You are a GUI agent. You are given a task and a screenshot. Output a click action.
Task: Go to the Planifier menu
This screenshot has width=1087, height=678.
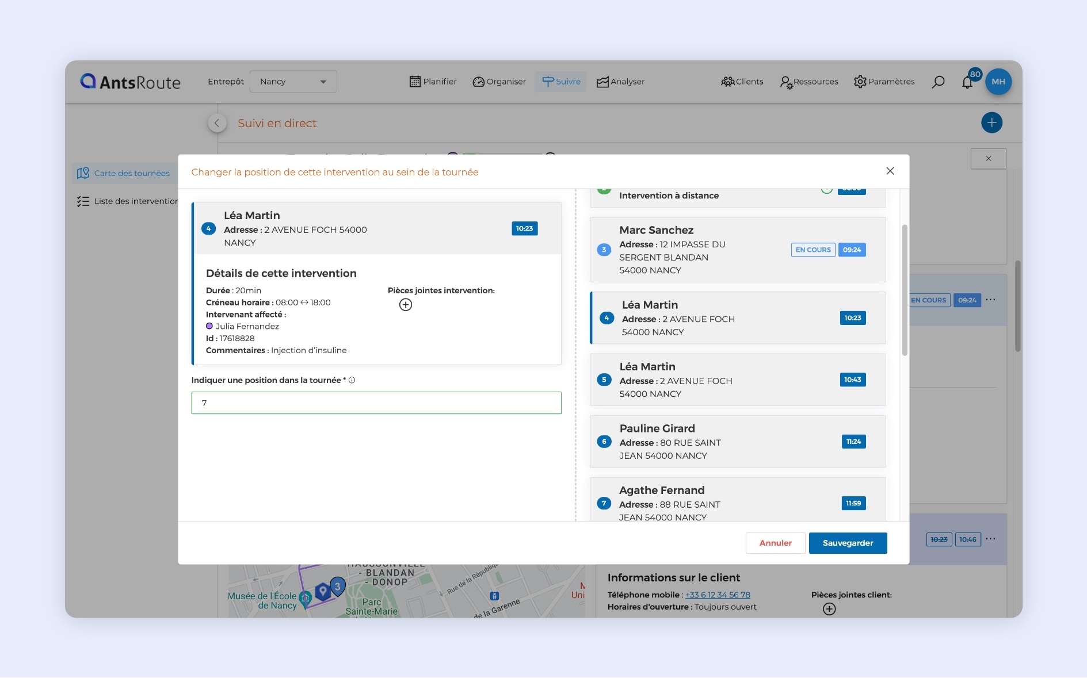click(433, 82)
